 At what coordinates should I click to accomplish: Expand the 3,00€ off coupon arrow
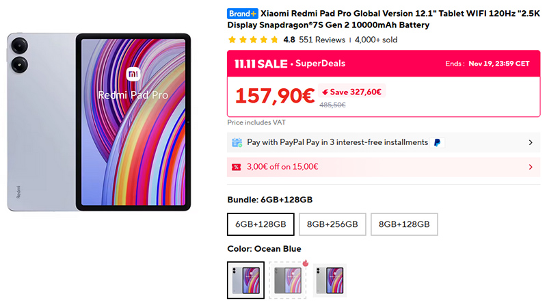click(531, 167)
